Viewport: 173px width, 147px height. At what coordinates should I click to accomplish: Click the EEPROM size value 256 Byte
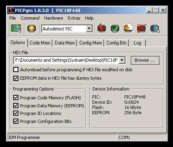tap(133, 113)
